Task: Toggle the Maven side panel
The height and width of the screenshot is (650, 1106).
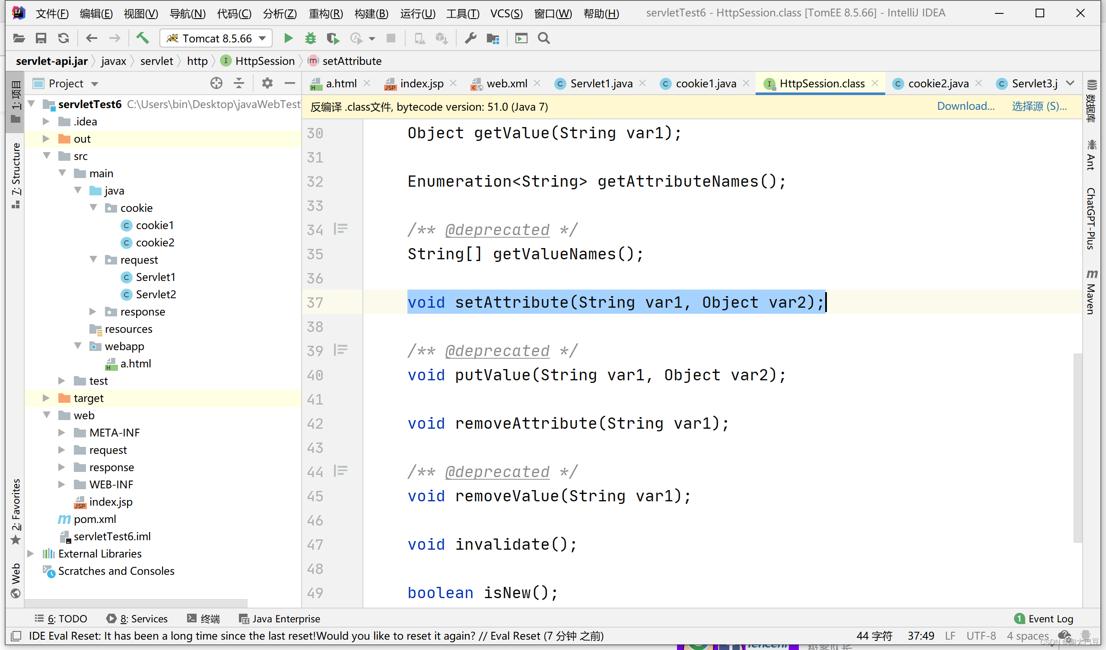Action: pyautogui.click(x=1091, y=292)
